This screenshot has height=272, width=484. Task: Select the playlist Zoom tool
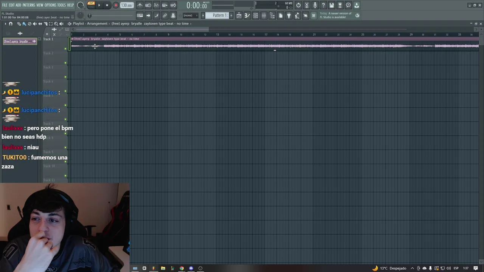click(x=56, y=24)
